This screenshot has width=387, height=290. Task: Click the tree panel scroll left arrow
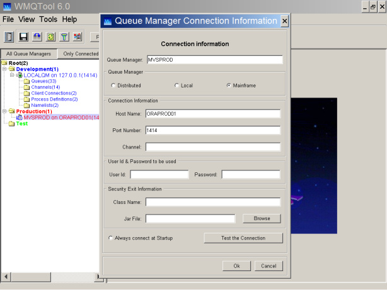[6, 277]
